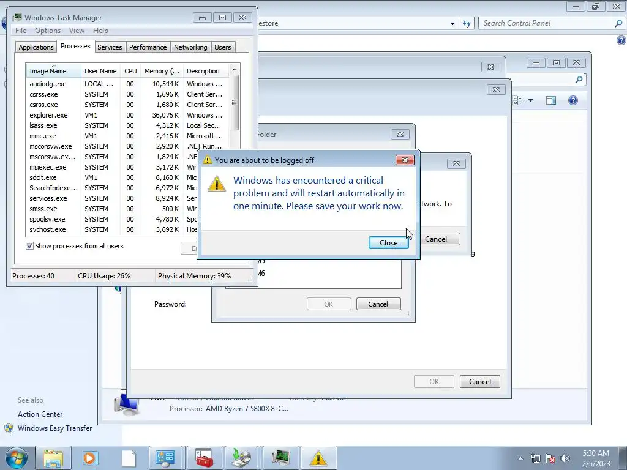Select the smss.exe process row
Screen dimensions: 627x470
[112, 209]
